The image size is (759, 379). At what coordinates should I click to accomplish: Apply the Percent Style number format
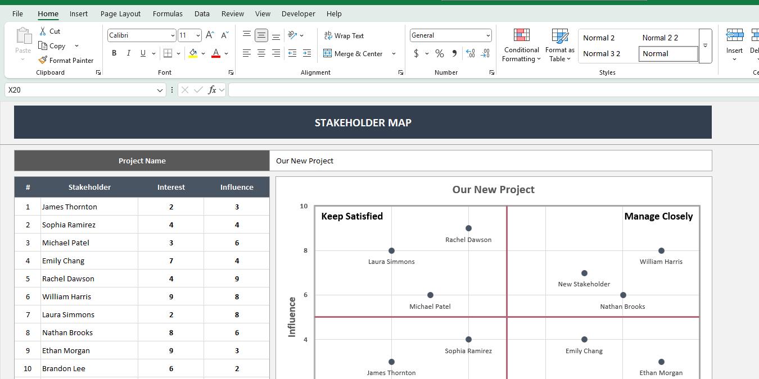(x=439, y=53)
